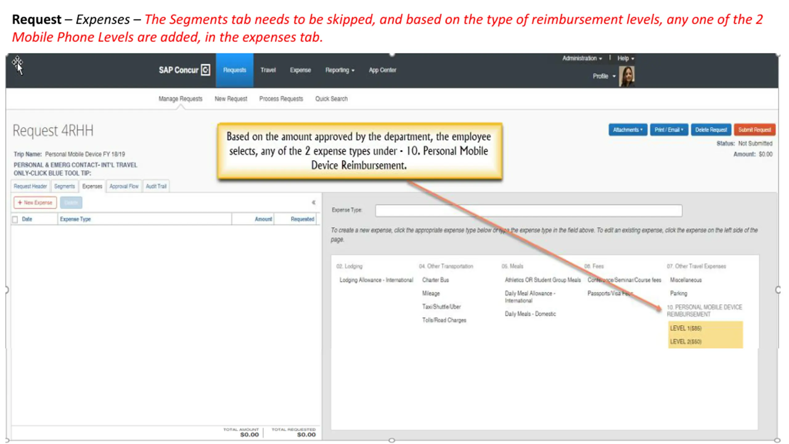This screenshot has height=444, width=789.
Task: Click into the Expense Type input field
Action: click(528, 211)
